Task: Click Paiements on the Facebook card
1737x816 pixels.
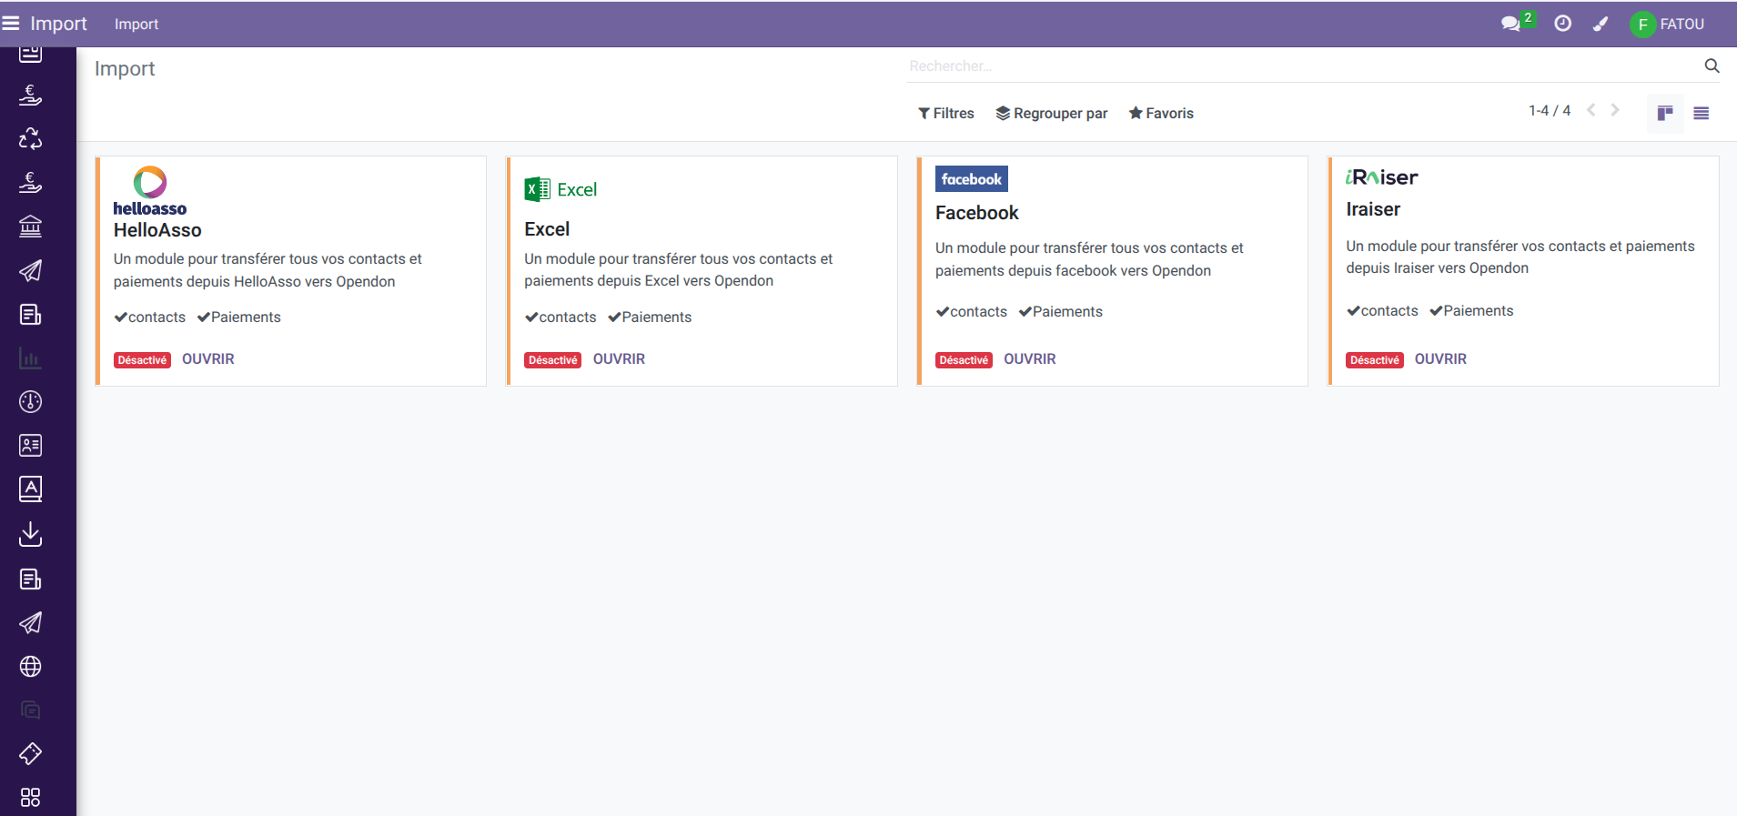Action: point(1061,312)
